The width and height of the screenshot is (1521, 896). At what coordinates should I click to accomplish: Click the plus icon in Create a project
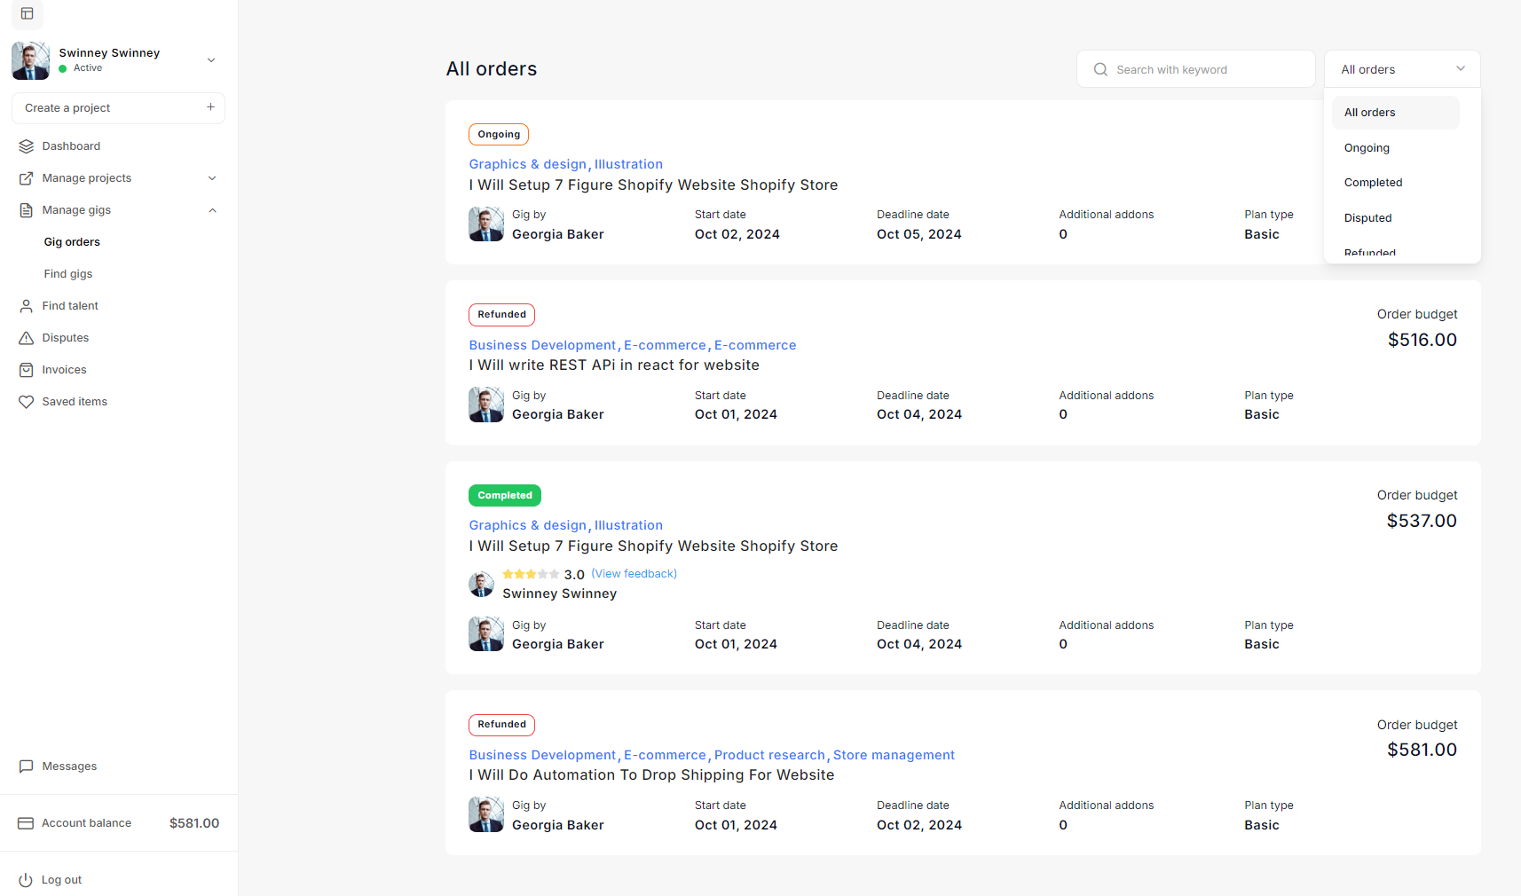pos(210,107)
